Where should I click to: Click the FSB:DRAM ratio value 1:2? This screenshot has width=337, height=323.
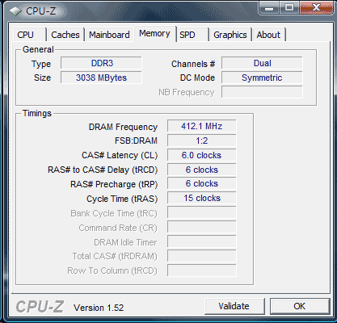point(202,141)
